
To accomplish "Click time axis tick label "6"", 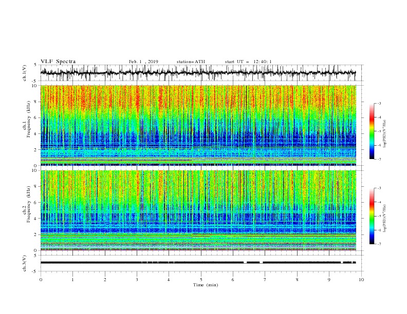I will coord(233,280).
